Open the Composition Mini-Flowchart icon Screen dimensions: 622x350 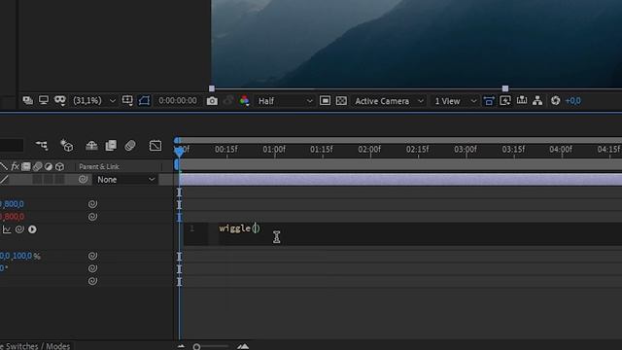tap(42, 146)
